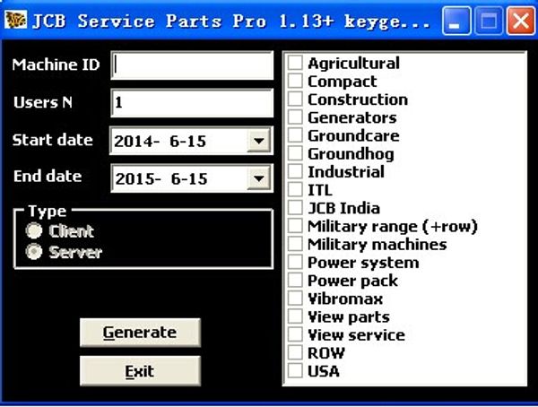Enable the Power pack checkbox
The width and height of the screenshot is (538, 407).
[x=295, y=281]
